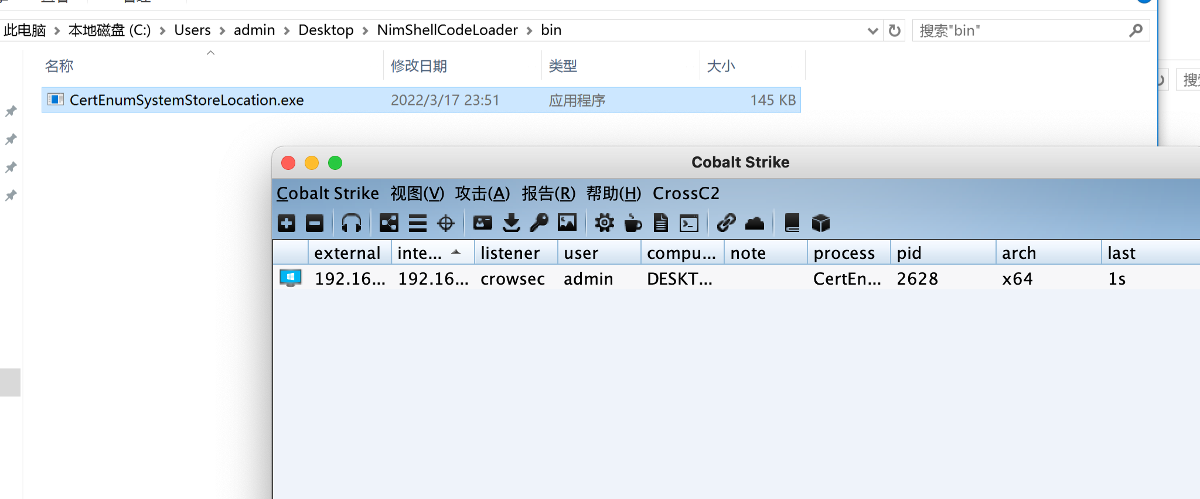The image size is (1200, 499).
Task: Click sort caret above 名称 column
Action: (211, 53)
